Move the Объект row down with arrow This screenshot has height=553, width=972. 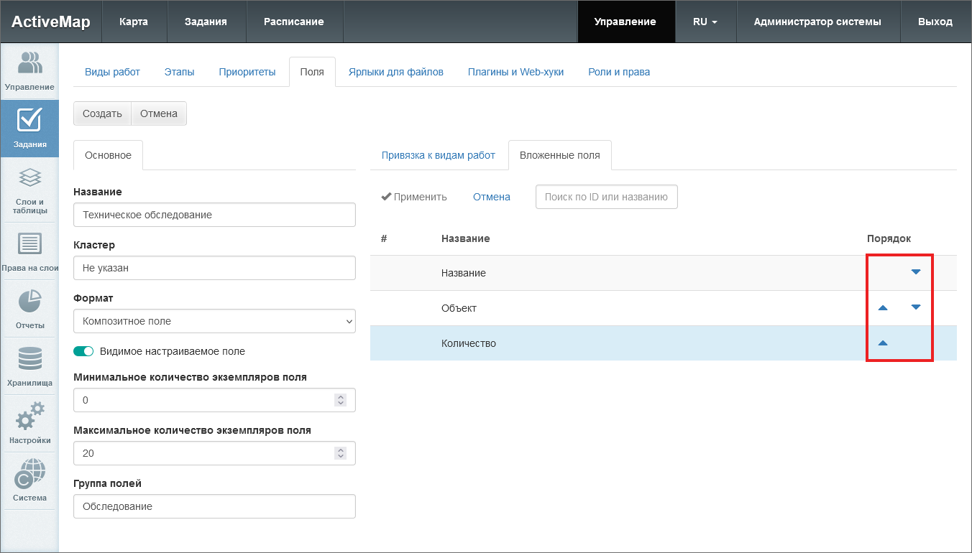point(915,307)
